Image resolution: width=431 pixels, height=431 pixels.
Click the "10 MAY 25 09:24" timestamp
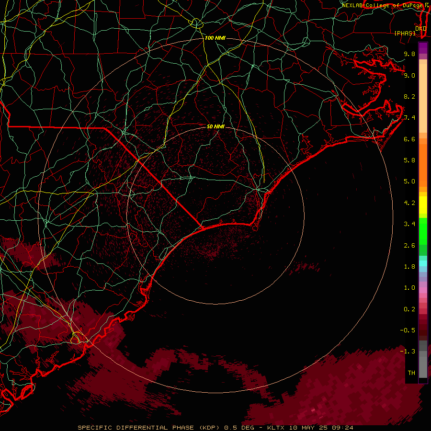pos(321,428)
